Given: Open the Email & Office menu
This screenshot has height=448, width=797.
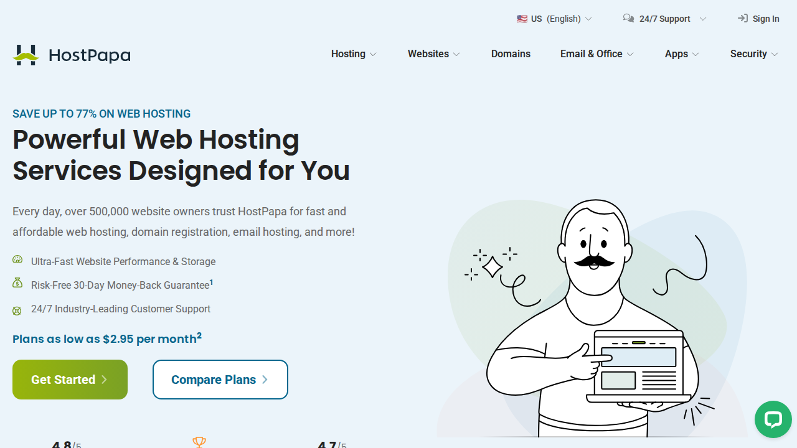Looking at the screenshot, I should [x=592, y=54].
